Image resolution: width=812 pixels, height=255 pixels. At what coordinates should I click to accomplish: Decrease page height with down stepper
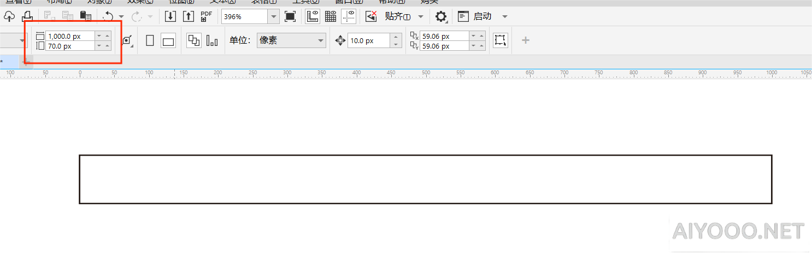click(99, 46)
